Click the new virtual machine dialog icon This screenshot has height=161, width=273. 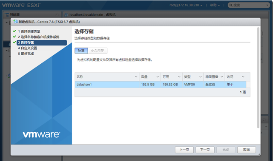tap(15, 22)
